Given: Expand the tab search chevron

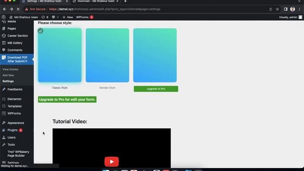Looking at the screenshot, I should (x=299, y=1).
